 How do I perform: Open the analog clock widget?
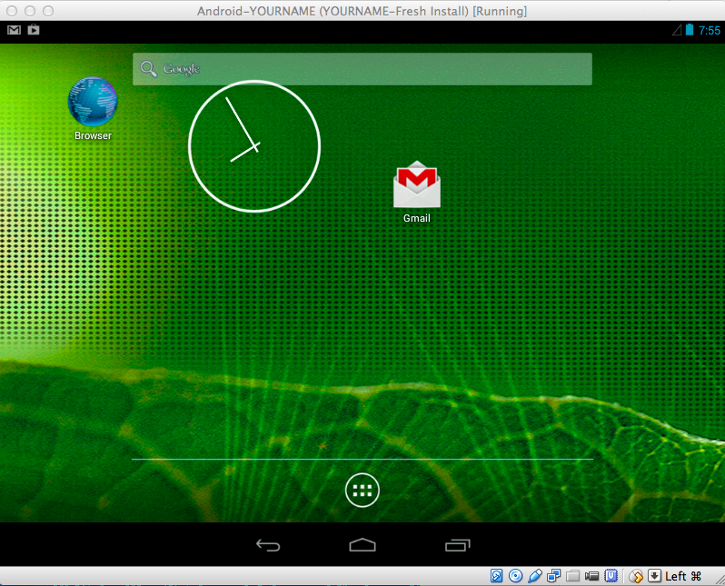click(x=254, y=146)
